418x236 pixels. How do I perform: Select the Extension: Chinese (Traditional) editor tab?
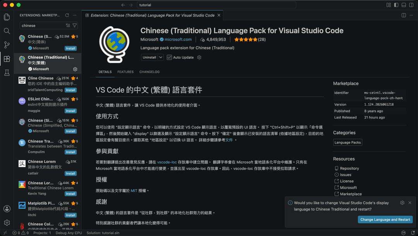(x=152, y=15)
